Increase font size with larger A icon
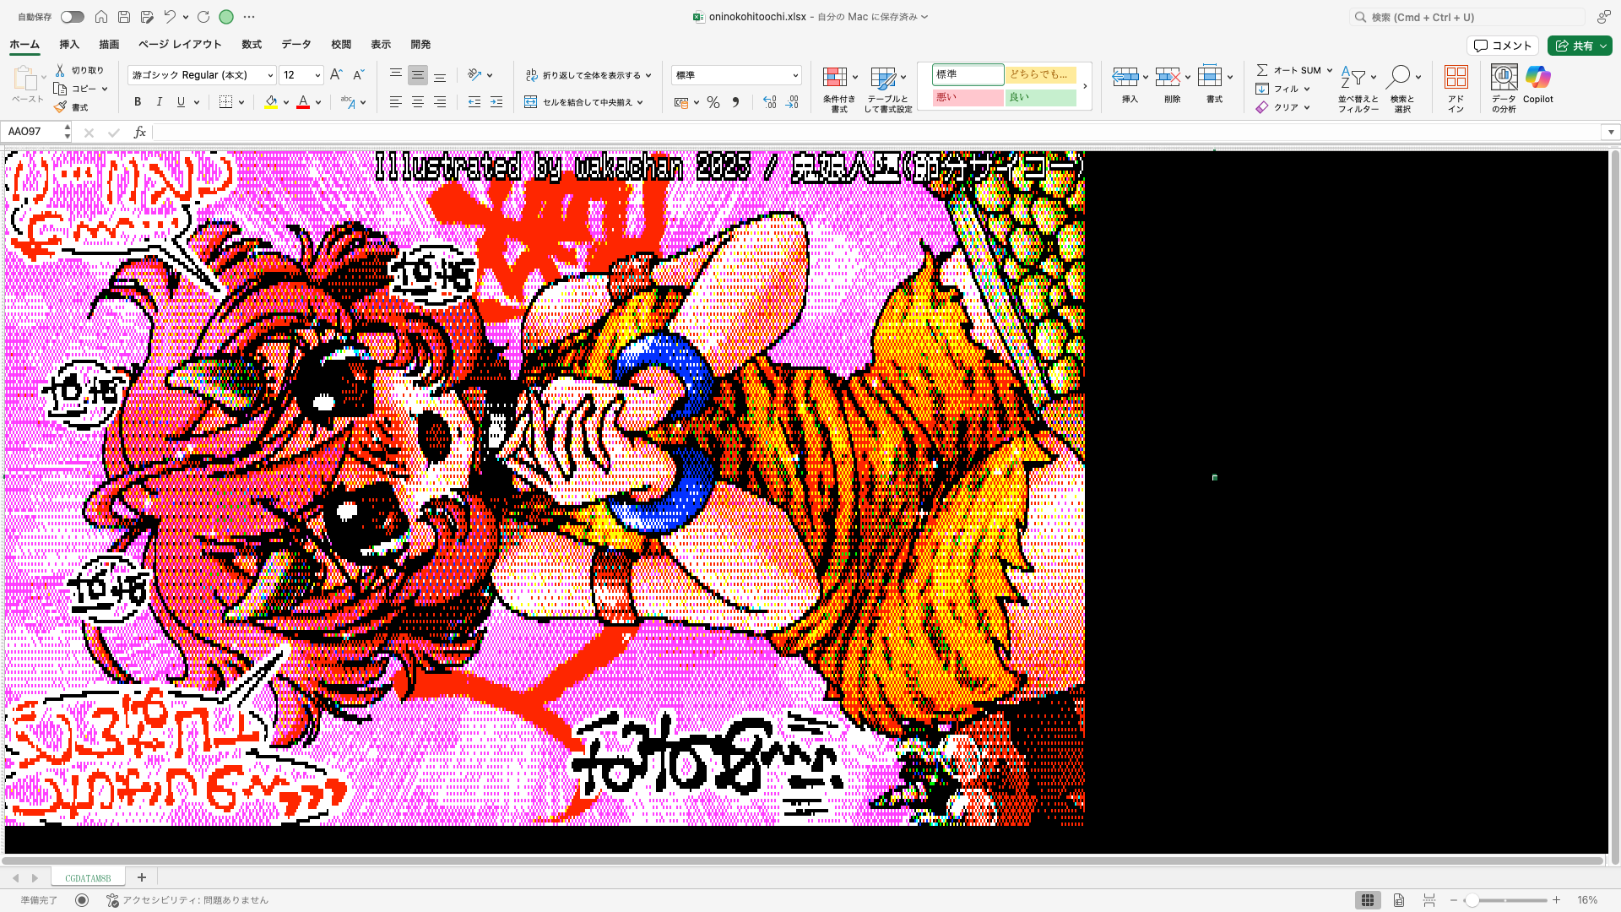 (336, 75)
